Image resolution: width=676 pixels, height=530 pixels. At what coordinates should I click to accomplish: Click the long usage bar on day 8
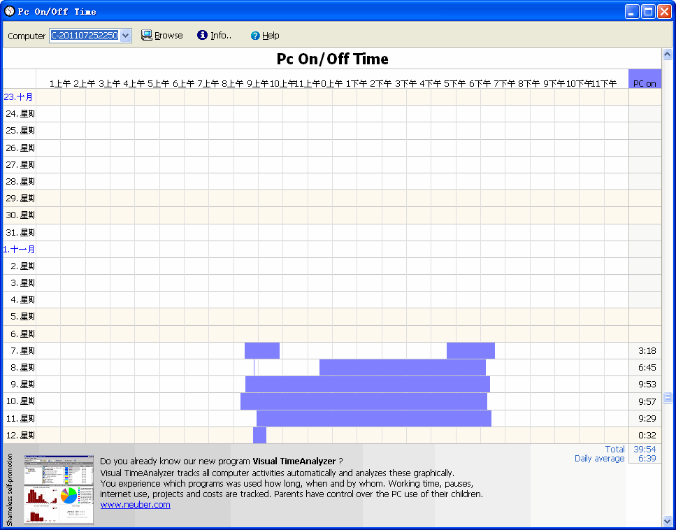tap(403, 367)
